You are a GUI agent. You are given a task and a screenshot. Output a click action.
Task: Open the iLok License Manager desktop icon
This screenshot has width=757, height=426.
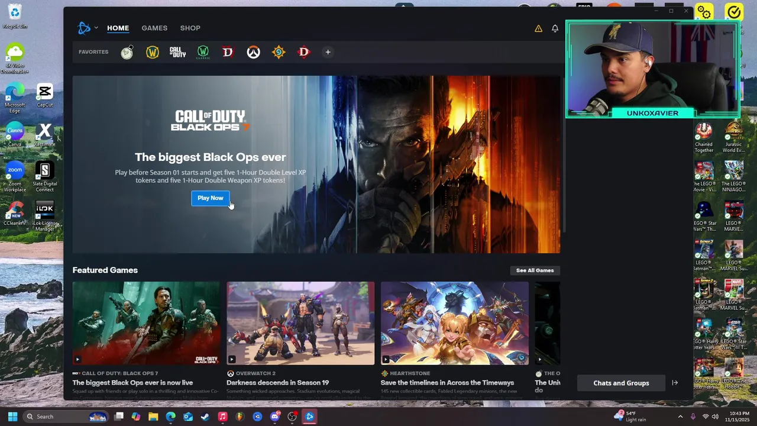pos(44,217)
